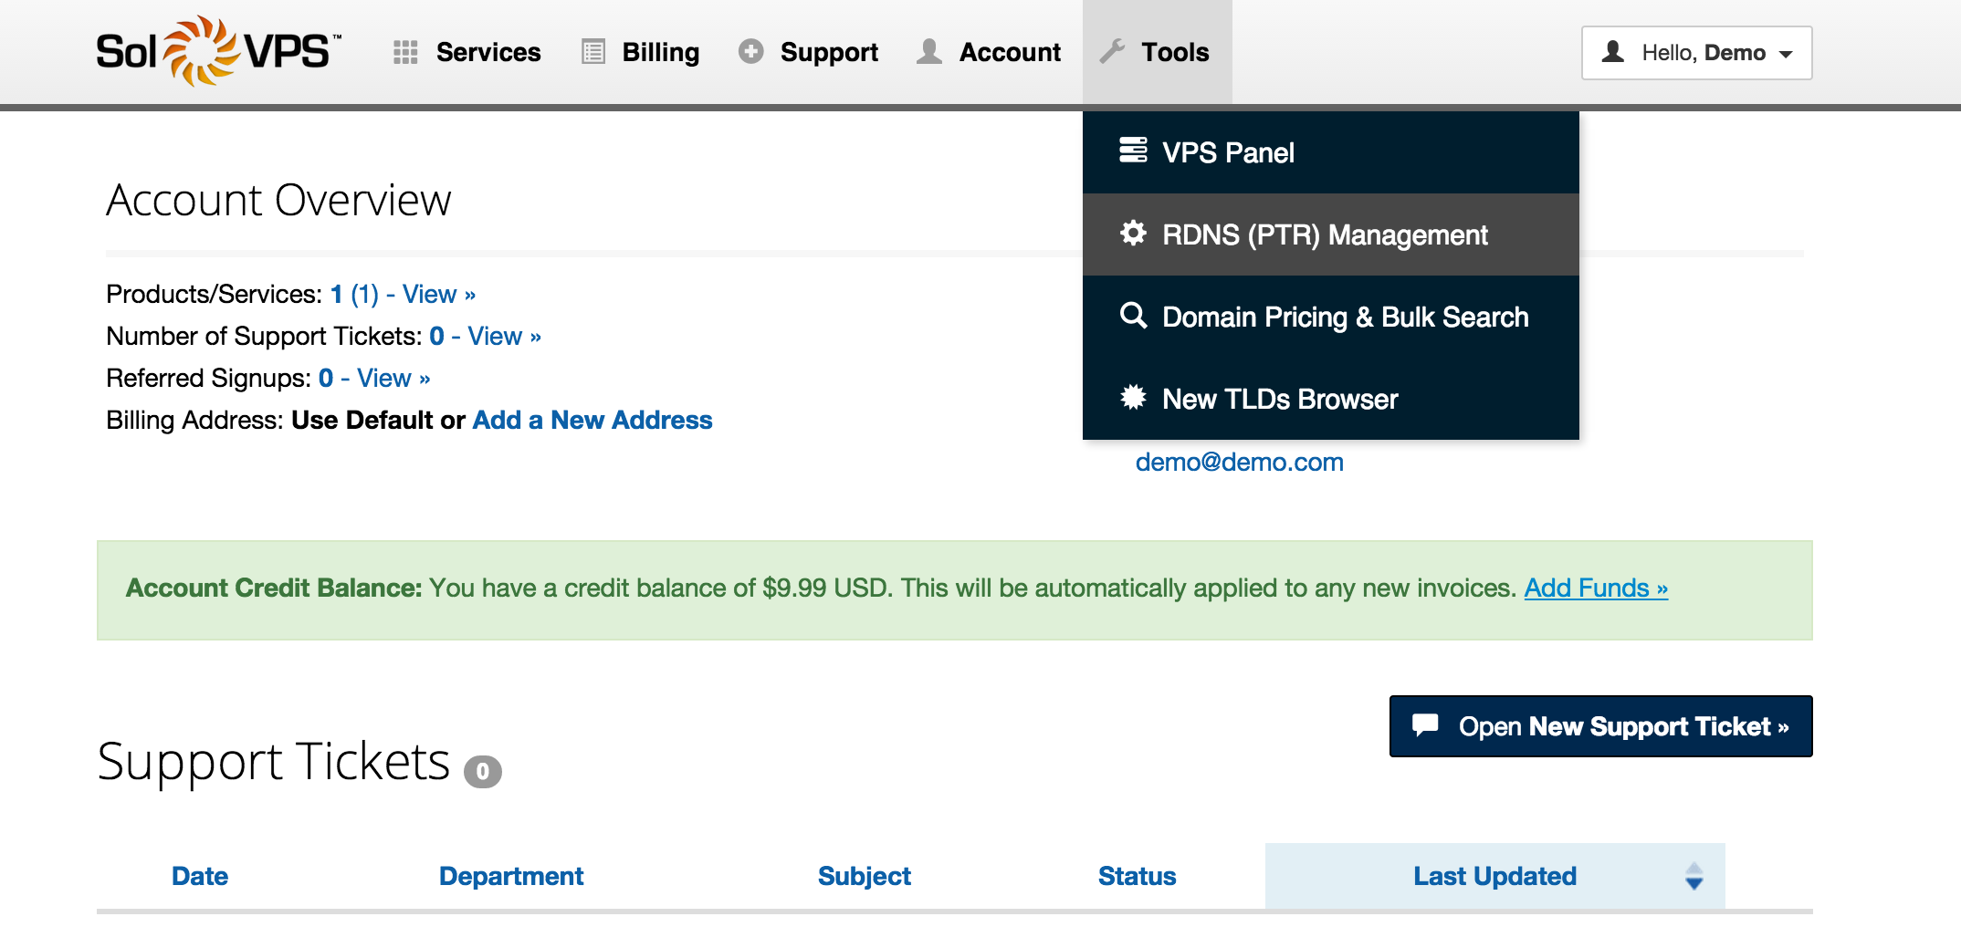Viewport: 1961px width, 927px height.
Task: Select New TLDs Browser menu entry
Action: (1279, 400)
